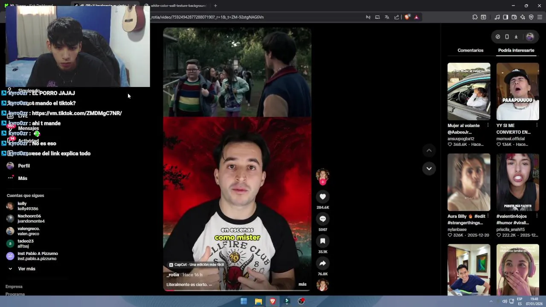Save the video with the bookmark icon
The height and width of the screenshot is (307, 546).
pyautogui.click(x=322, y=241)
